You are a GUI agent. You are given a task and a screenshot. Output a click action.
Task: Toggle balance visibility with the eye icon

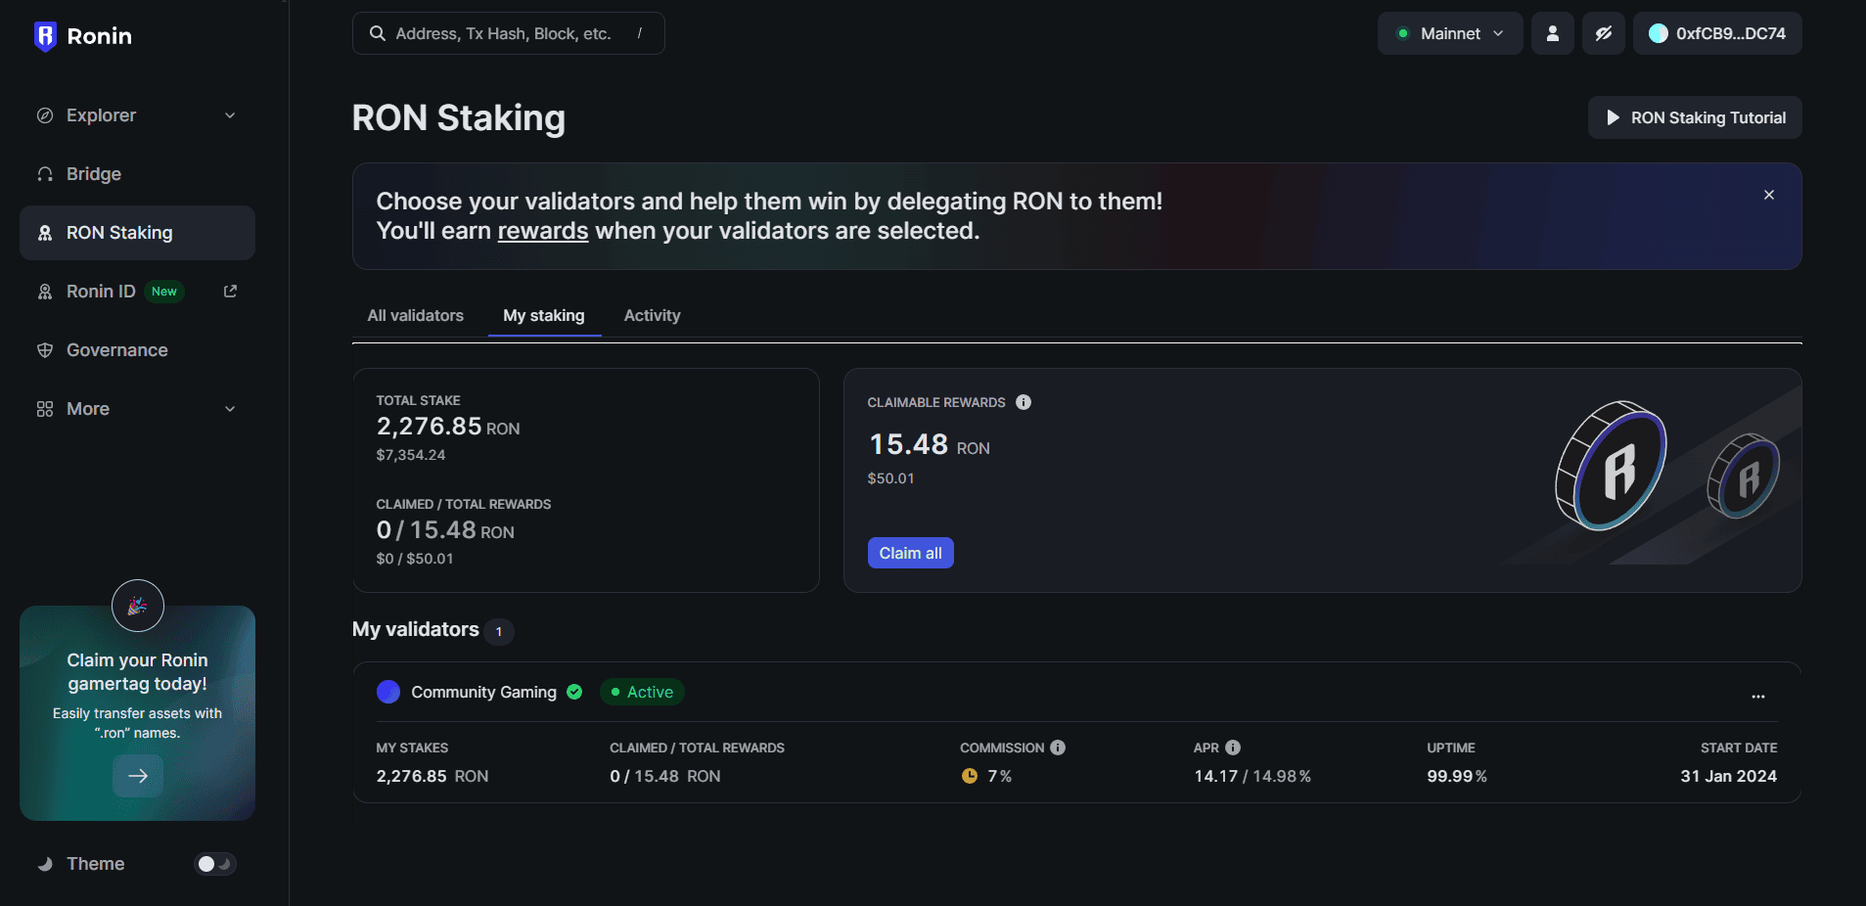(1603, 32)
